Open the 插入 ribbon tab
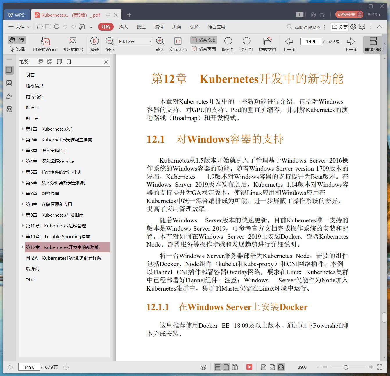Image resolution: width=390 pixels, height=376 pixels. [x=123, y=27]
